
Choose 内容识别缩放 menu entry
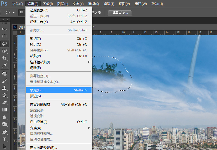pos(59,104)
